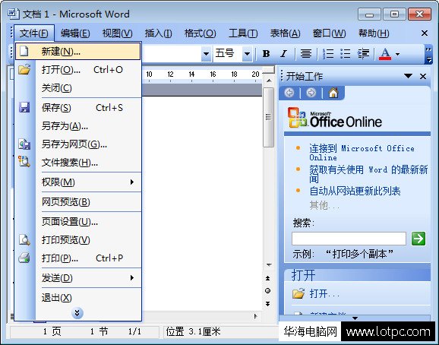Click the Word document icon in title bar

[14, 14]
